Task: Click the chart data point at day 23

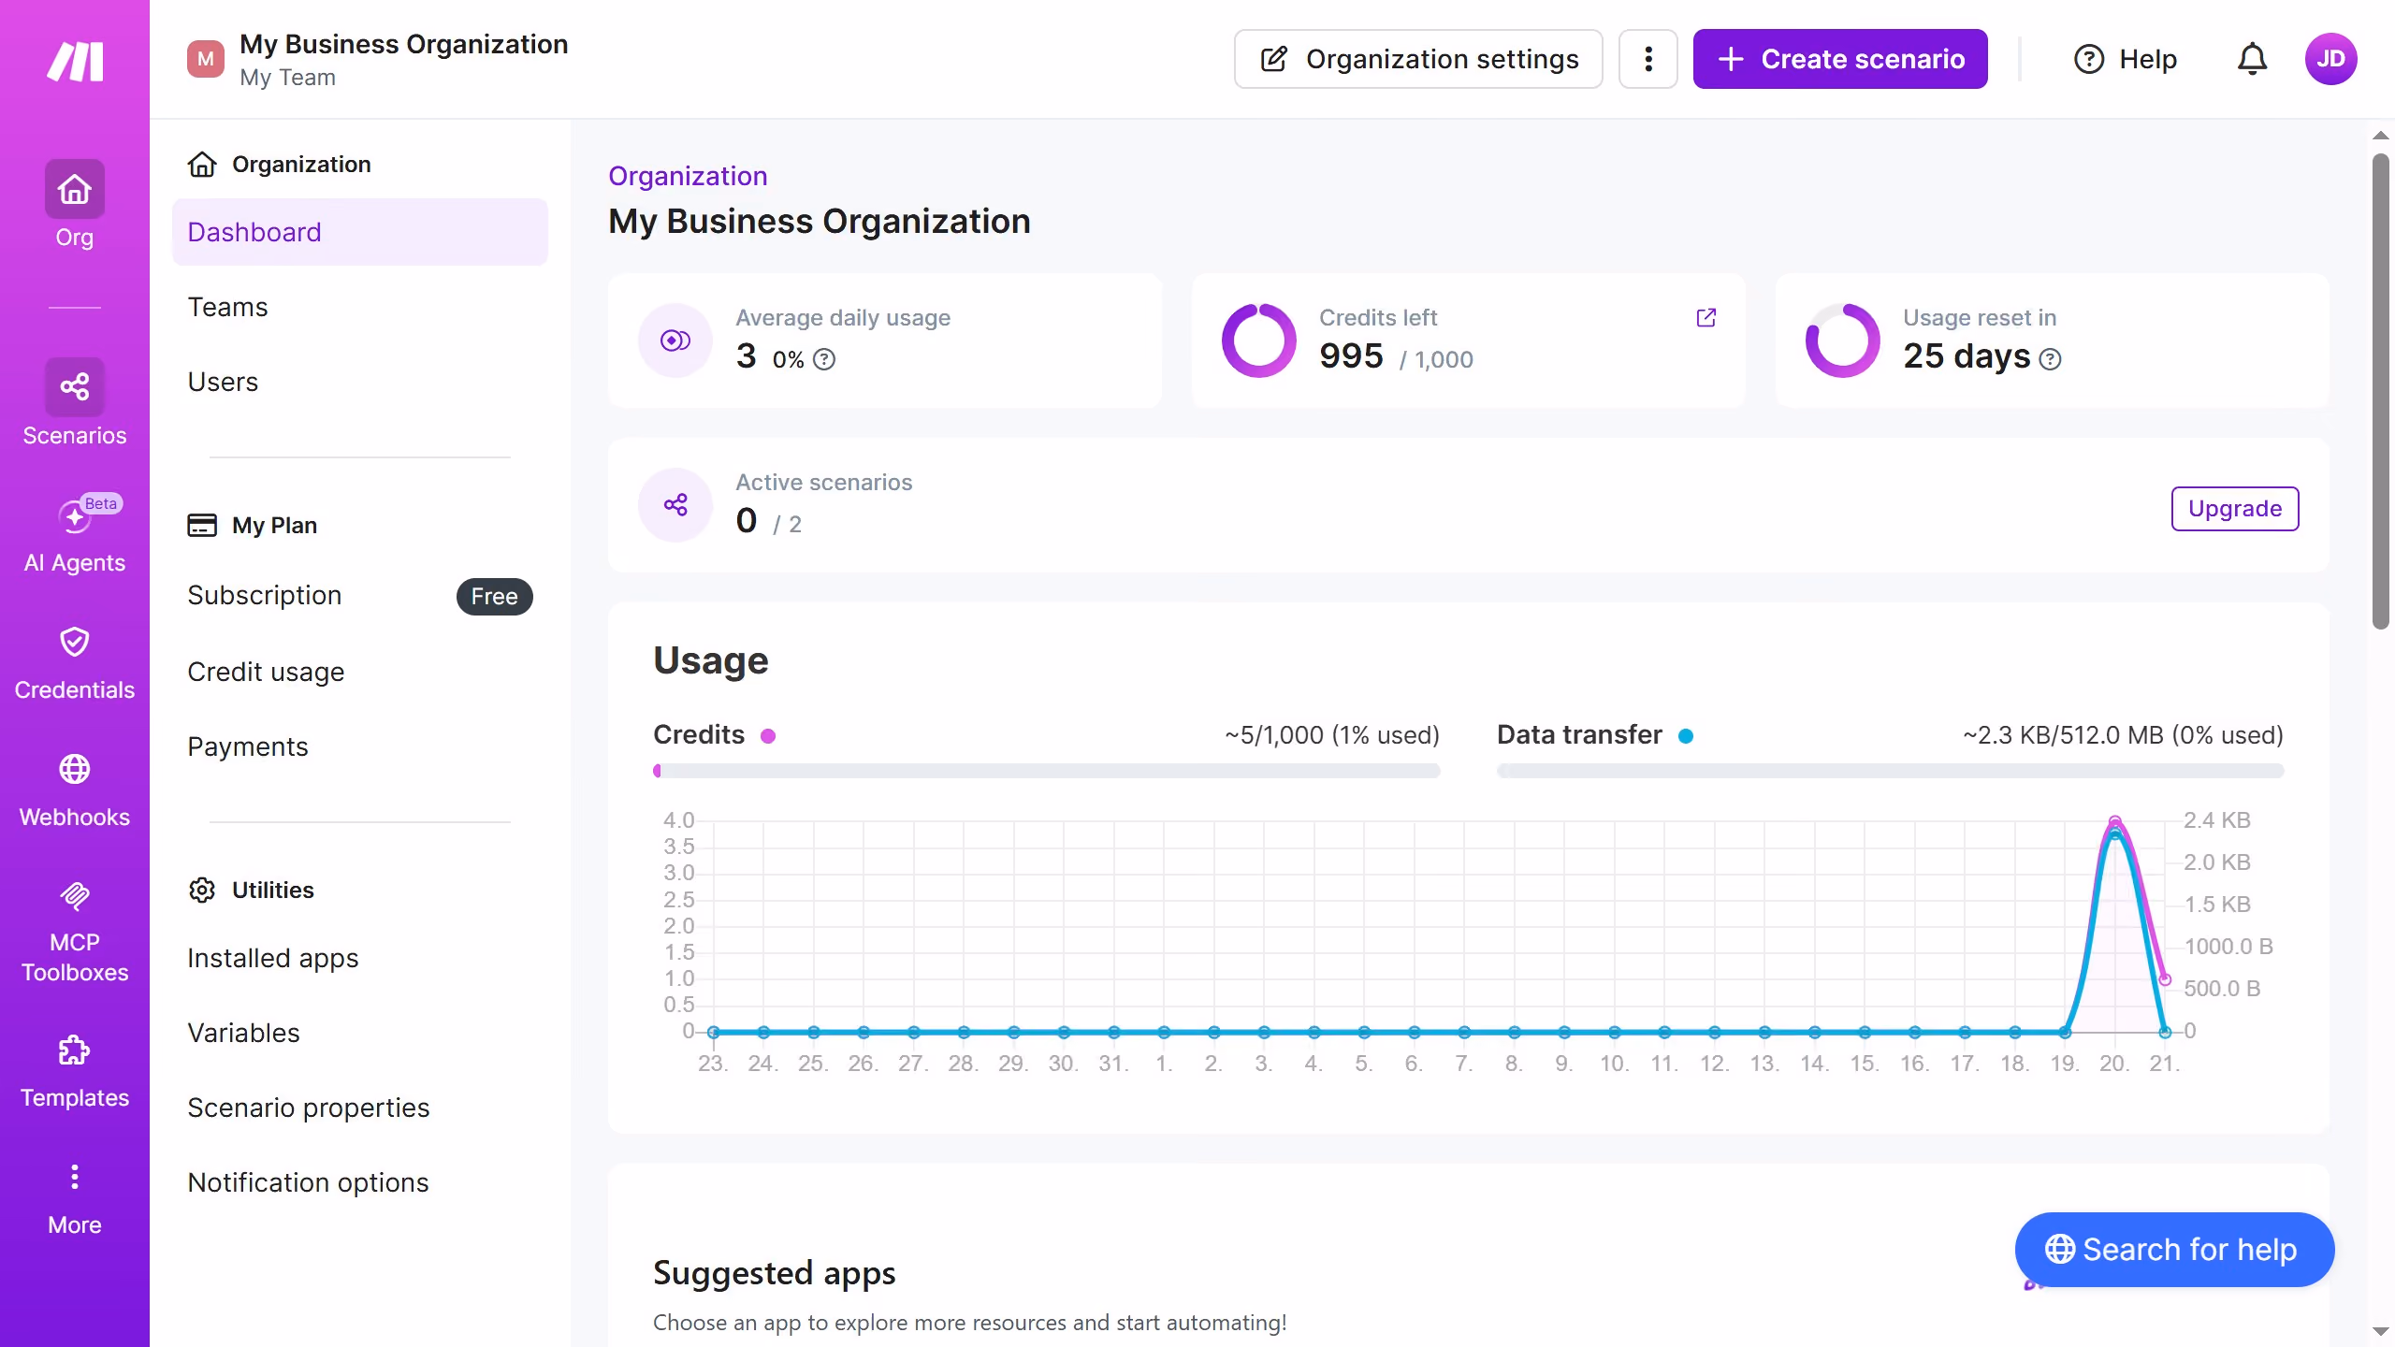Action: click(714, 1032)
